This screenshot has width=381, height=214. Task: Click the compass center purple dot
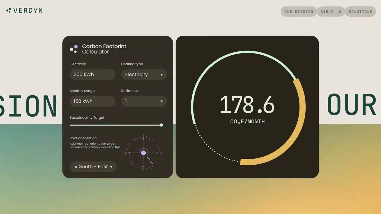click(x=143, y=153)
